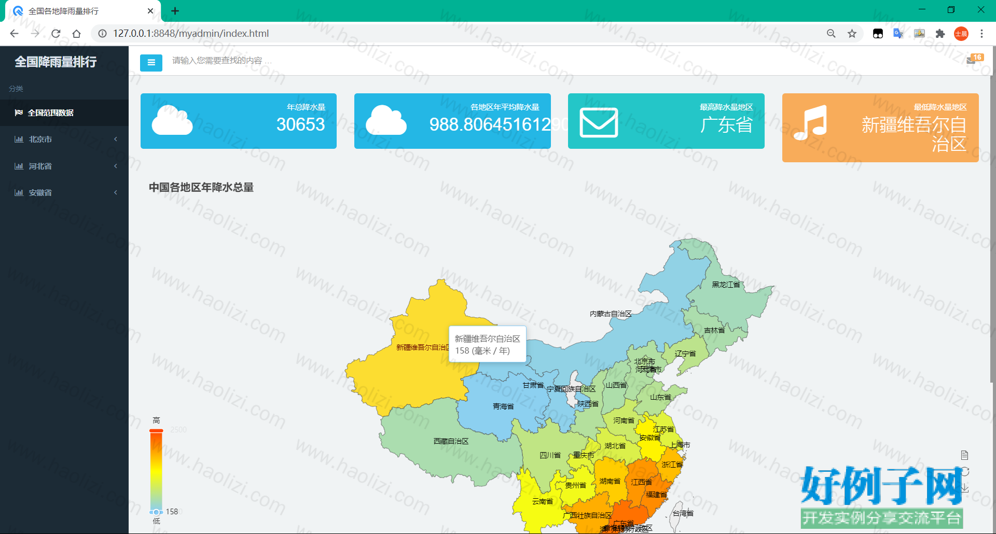The height and width of the screenshot is (534, 996).
Task: Select 山东省 on the map
Action: (x=660, y=397)
